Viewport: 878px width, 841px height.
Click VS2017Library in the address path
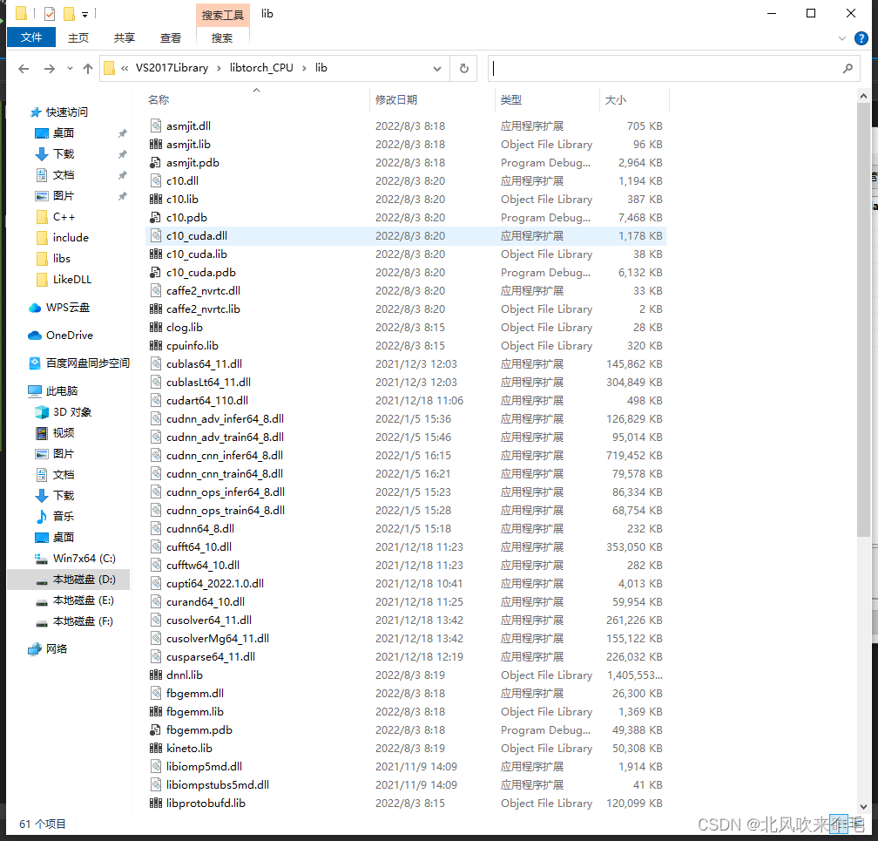tap(172, 68)
